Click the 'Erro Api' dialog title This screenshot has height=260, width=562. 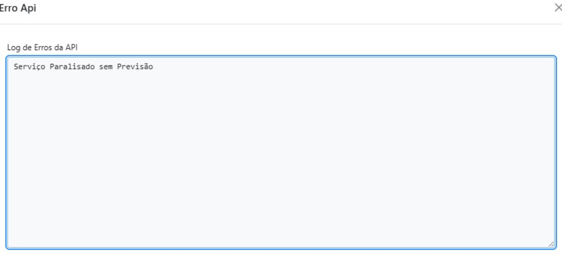(x=18, y=8)
